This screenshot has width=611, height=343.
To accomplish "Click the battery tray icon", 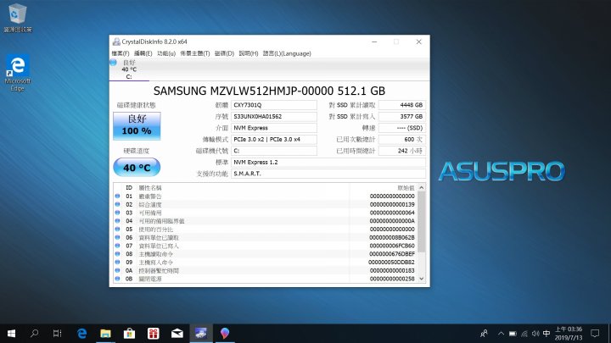I will pyautogui.click(x=513, y=334).
